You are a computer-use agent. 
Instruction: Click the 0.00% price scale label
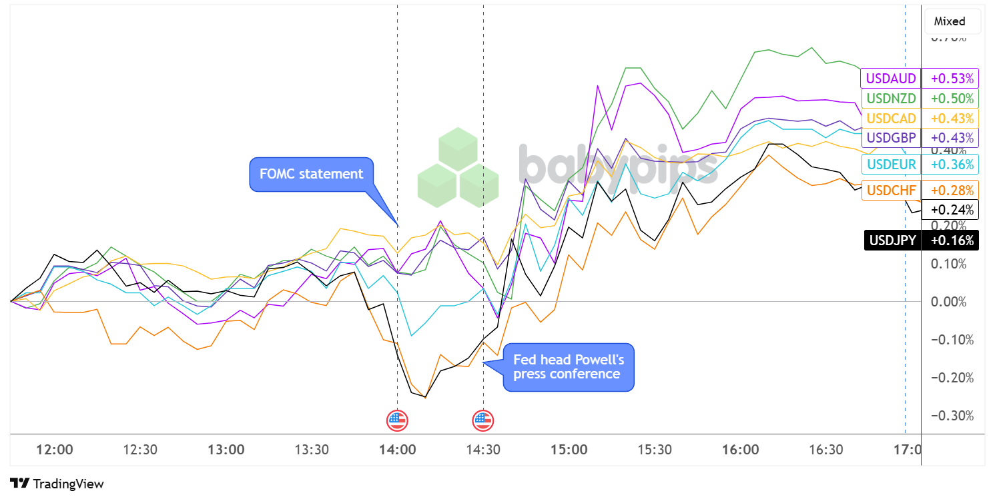pos(948,302)
